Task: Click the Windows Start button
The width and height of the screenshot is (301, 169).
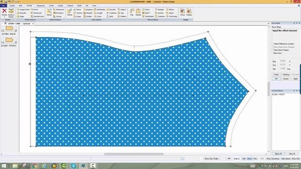Action: pyautogui.click(x=4, y=166)
